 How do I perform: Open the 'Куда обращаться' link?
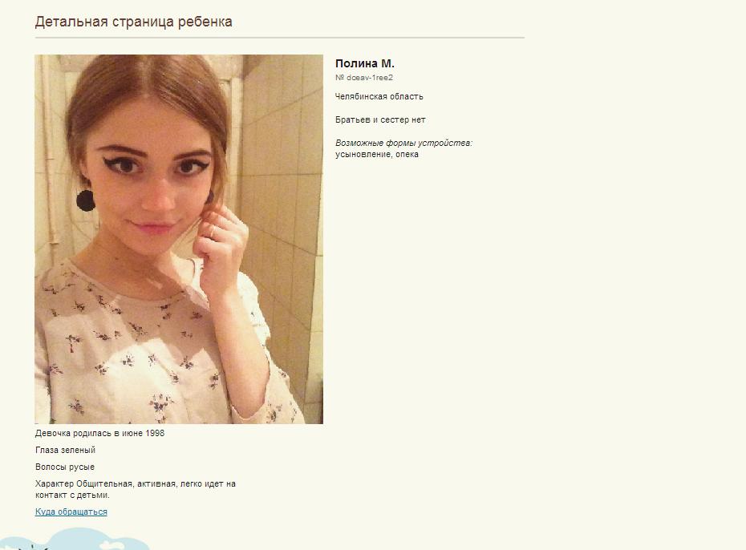71,512
